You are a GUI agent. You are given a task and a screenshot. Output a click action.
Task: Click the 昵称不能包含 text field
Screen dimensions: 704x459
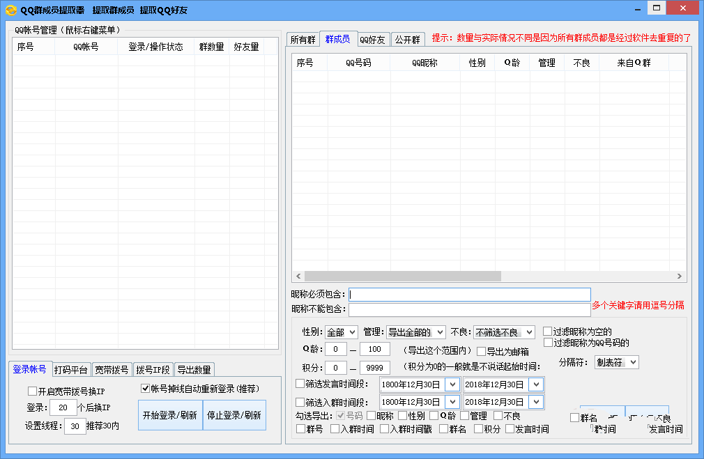click(470, 309)
